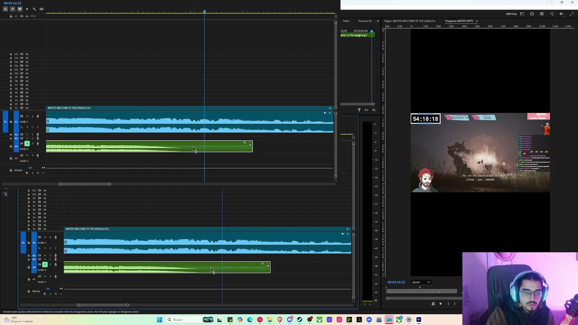Toggle Linked Selection in the upper timeline toolbar

[x=19, y=9]
